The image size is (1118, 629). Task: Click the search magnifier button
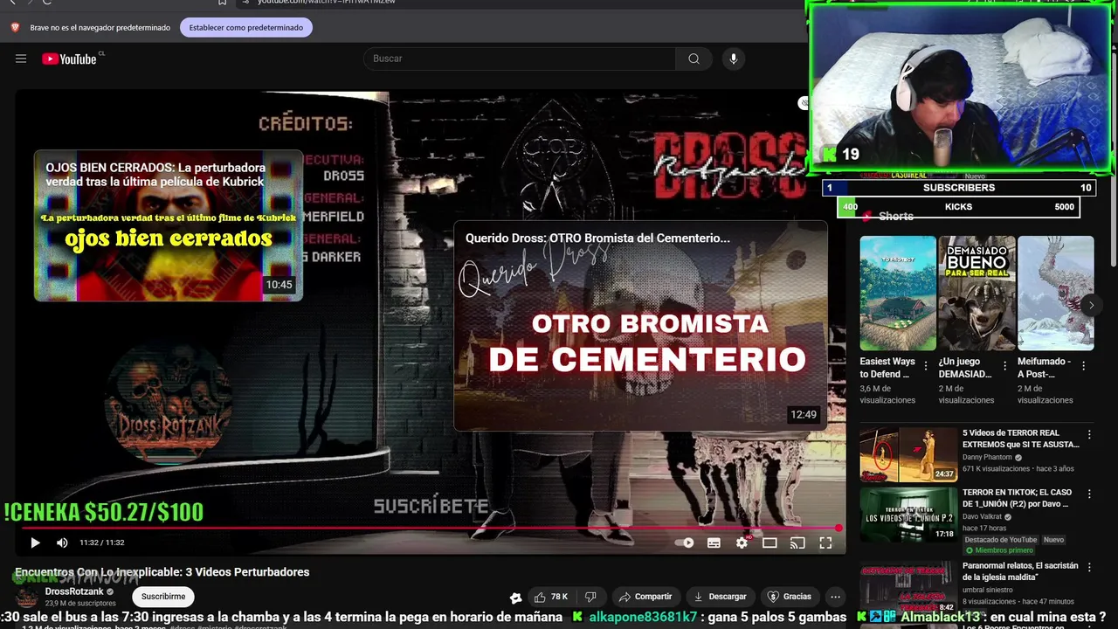click(x=694, y=59)
